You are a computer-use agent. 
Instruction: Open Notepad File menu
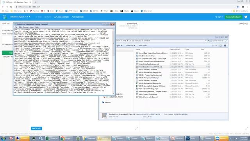(x=16, y=27)
